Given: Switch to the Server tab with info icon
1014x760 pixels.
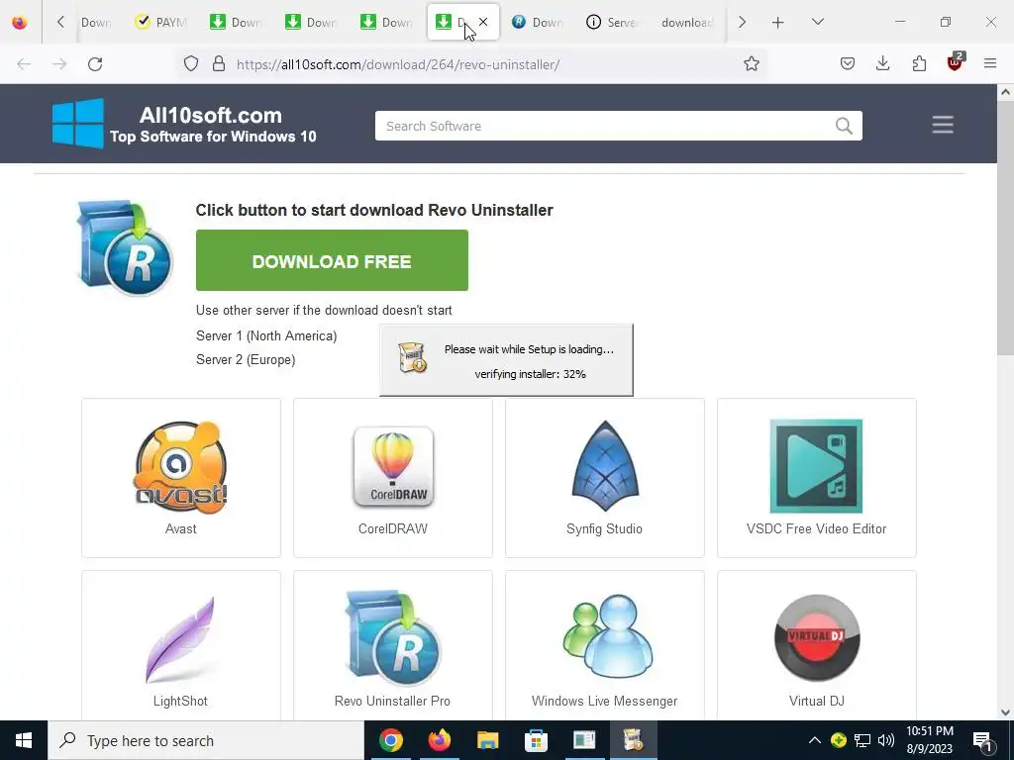Looking at the screenshot, I should point(612,22).
